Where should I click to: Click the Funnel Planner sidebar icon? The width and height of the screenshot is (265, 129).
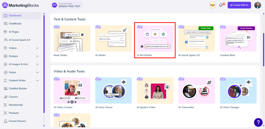tap(6, 121)
